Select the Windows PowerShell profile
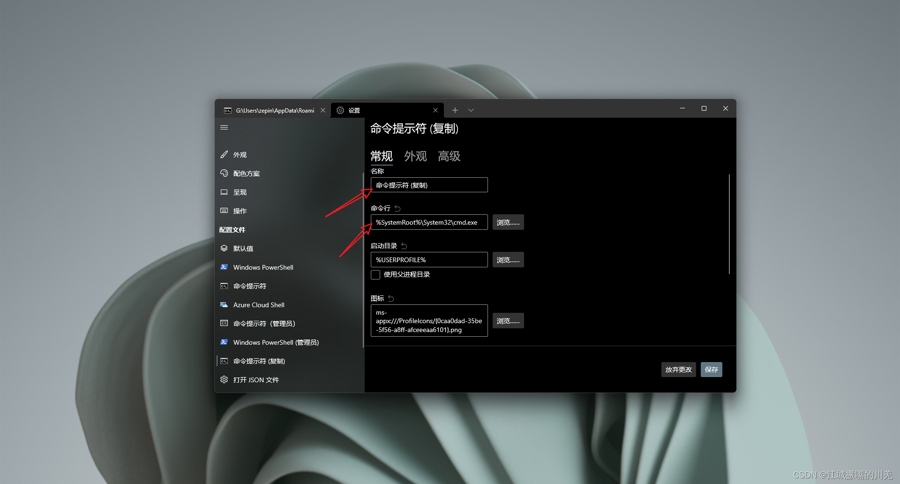The height and width of the screenshot is (484, 900). pos(289,267)
